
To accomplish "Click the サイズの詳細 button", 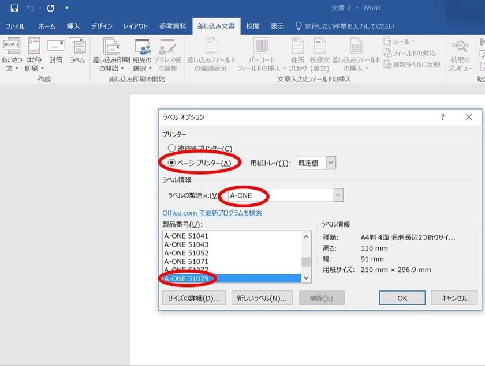I will click(194, 298).
